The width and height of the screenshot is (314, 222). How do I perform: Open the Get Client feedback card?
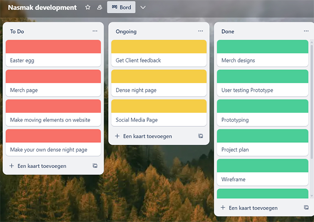[x=159, y=61]
